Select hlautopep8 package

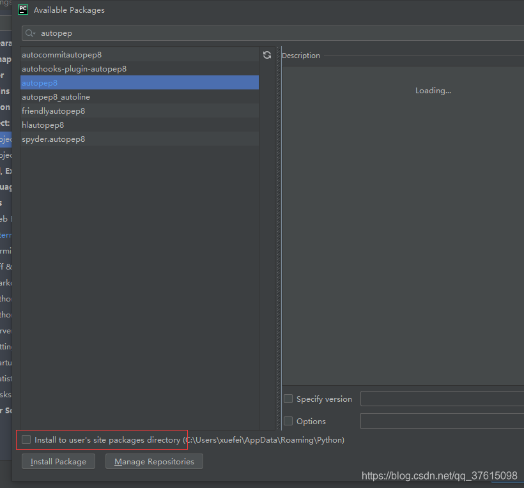pos(140,125)
